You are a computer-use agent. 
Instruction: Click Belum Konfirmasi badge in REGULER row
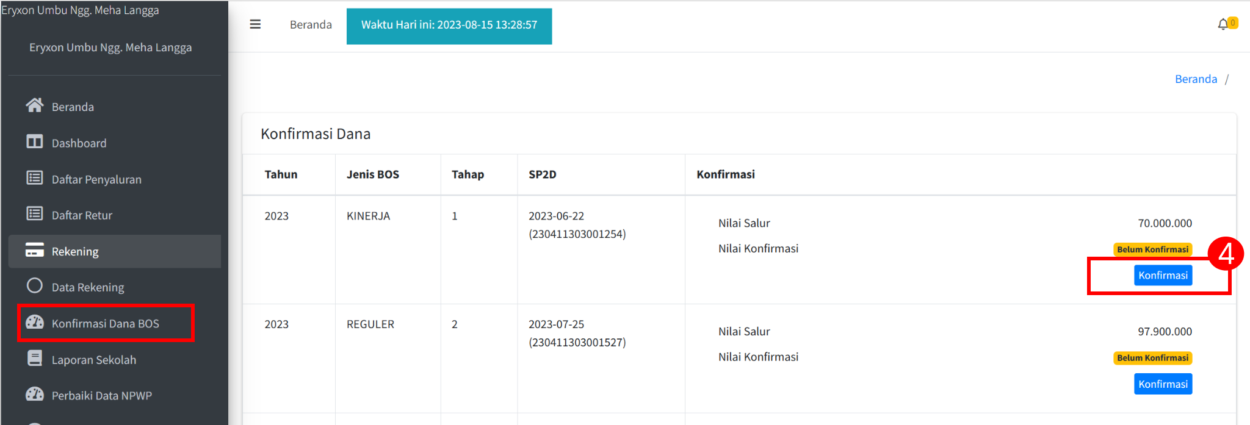1152,358
